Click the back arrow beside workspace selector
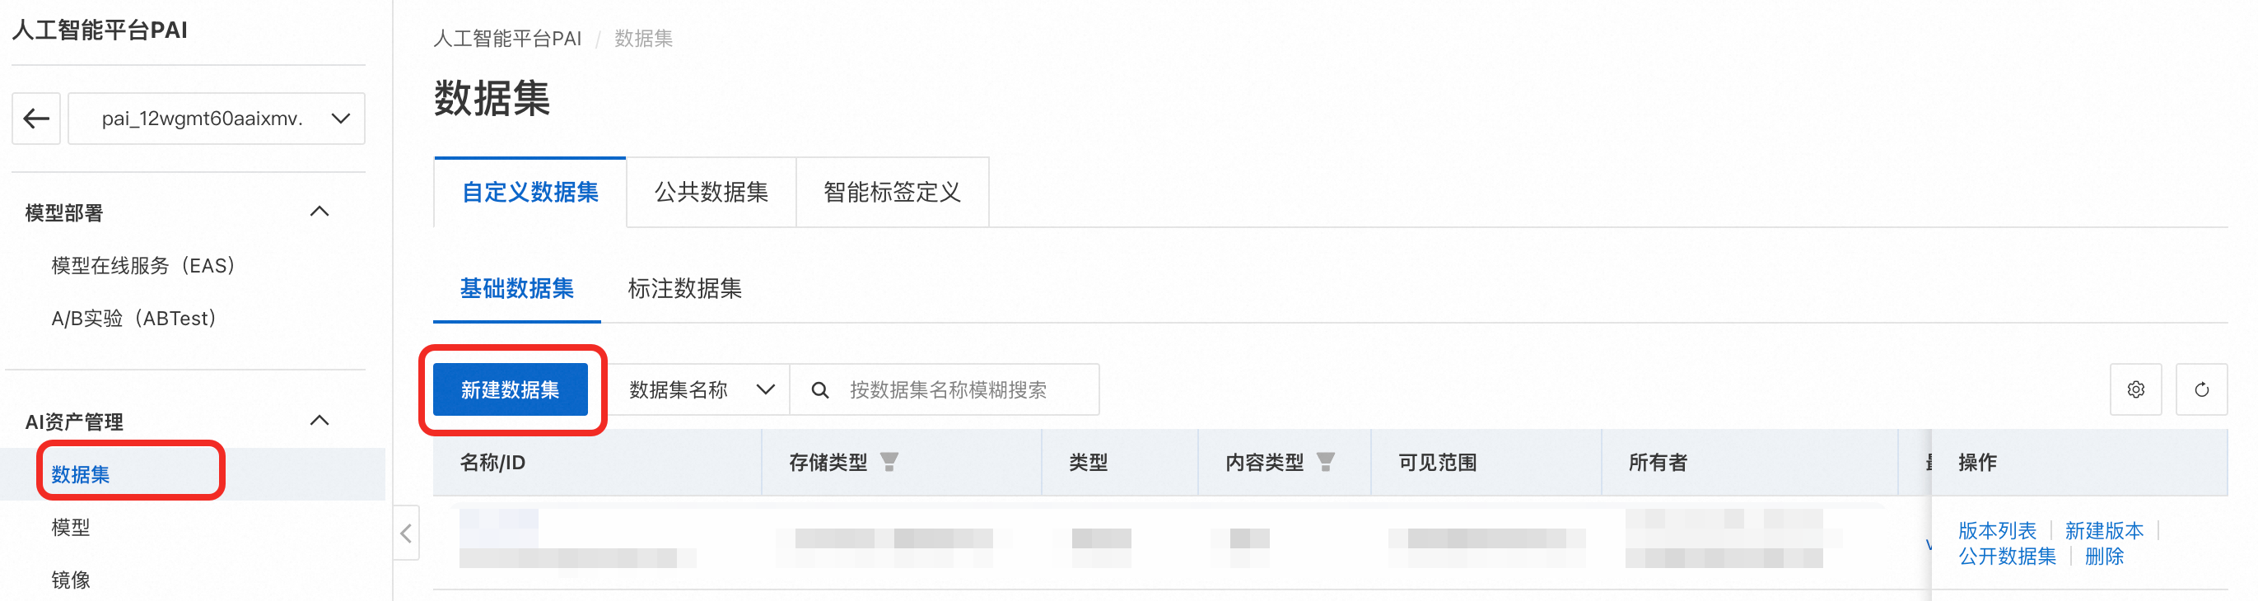 tap(36, 119)
